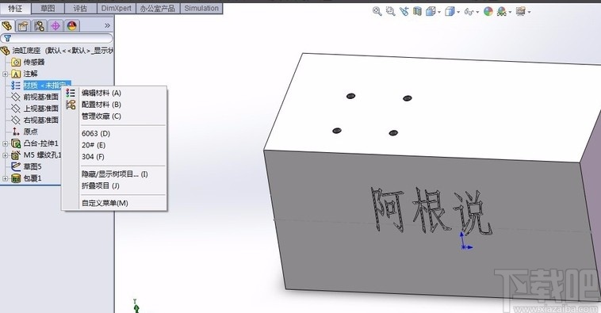This screenshot has width=601, height=313.
Task: Open Hide/Show Items dropdown arrow
Action: [477, 12]
